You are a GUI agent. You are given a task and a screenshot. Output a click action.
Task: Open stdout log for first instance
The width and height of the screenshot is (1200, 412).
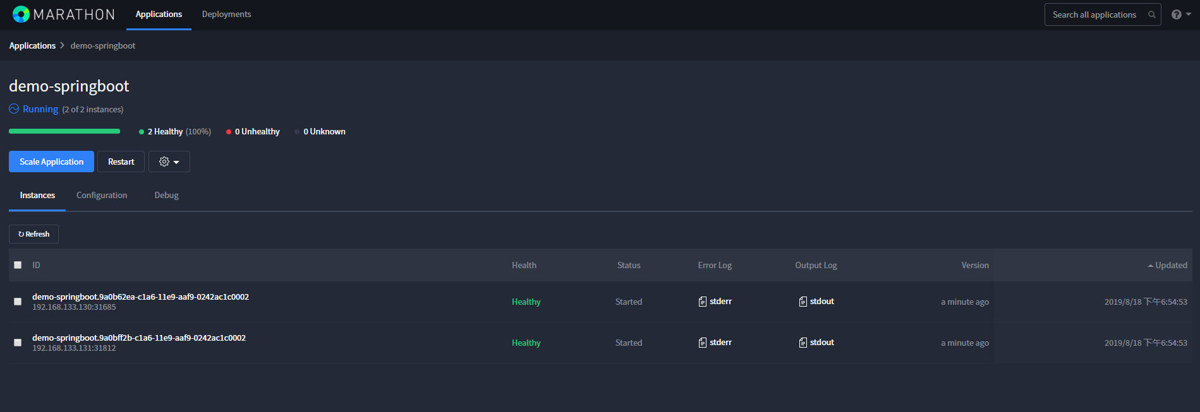[x=816, y=302]
